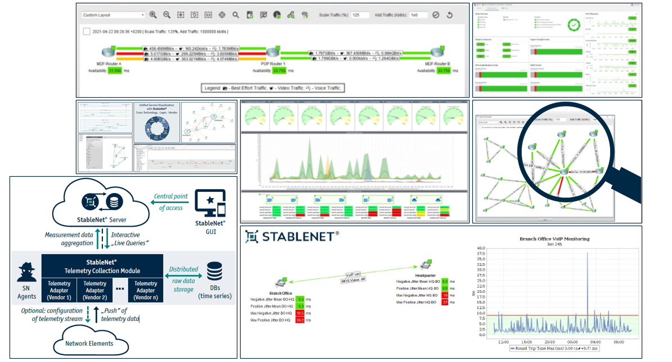Click the SN Agents spy icon
Image resolution: width=672 pixels, height=362 pixels.
[26, 272]
